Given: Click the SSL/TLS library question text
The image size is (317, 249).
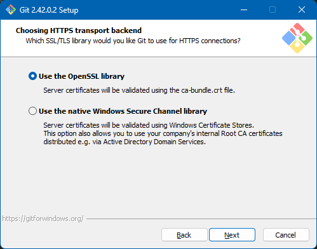Looking at the screenshot, I should 133,41.
